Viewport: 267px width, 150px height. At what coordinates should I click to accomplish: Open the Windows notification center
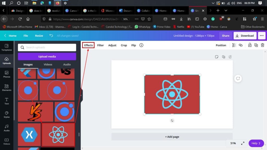[260, 3]
